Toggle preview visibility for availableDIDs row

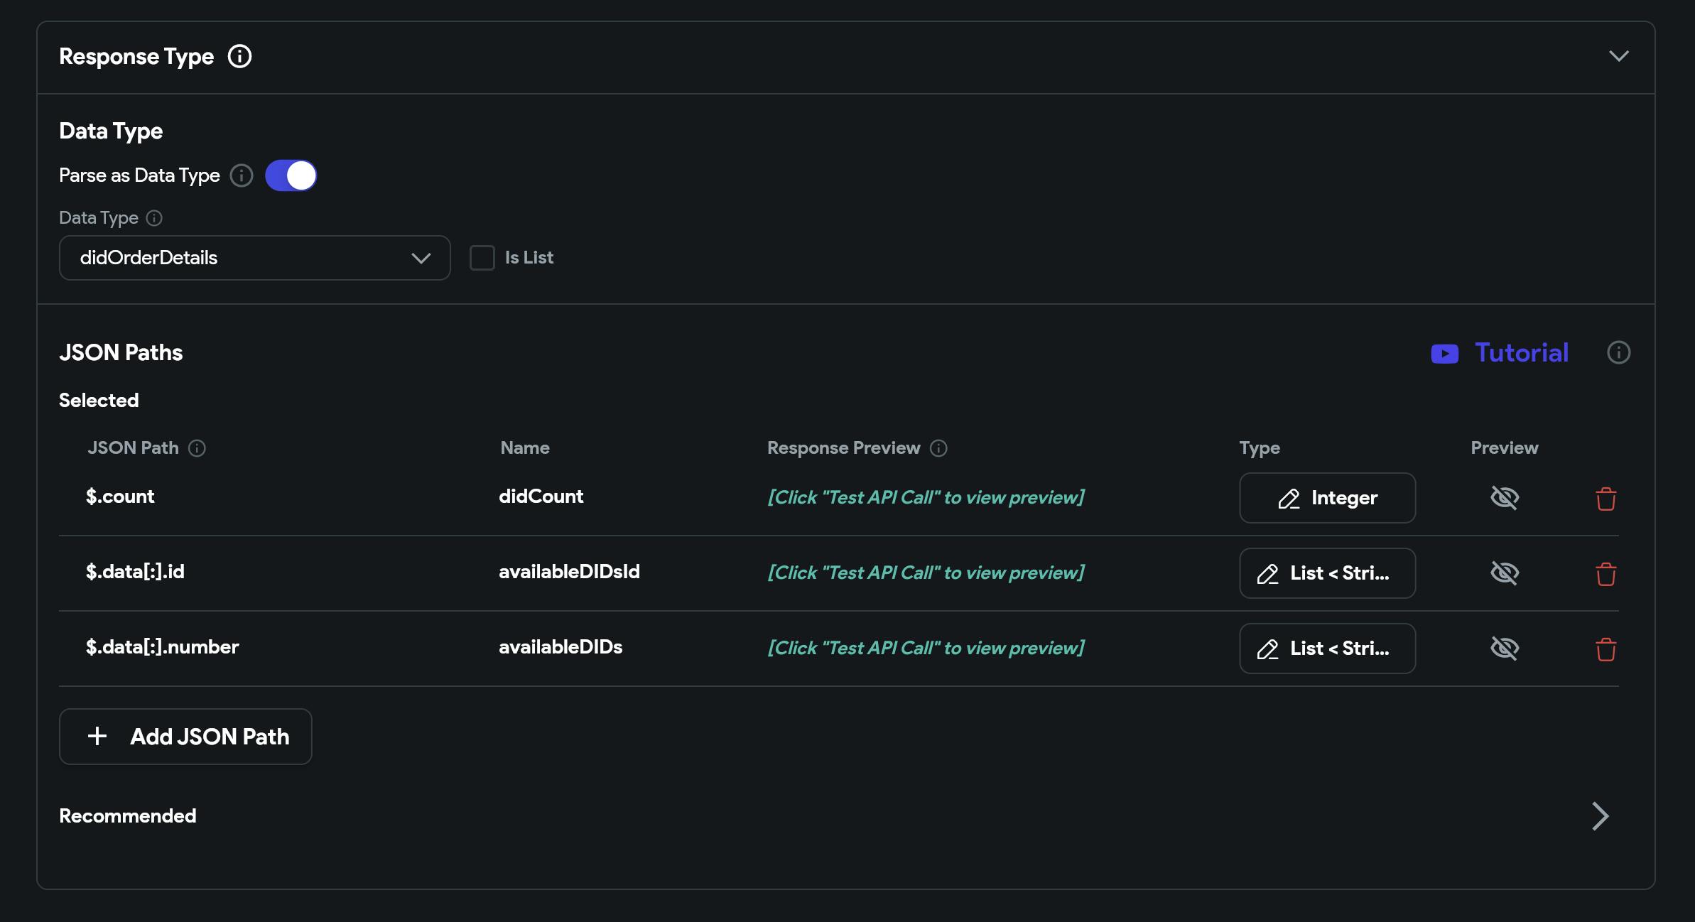point(1504,649)
